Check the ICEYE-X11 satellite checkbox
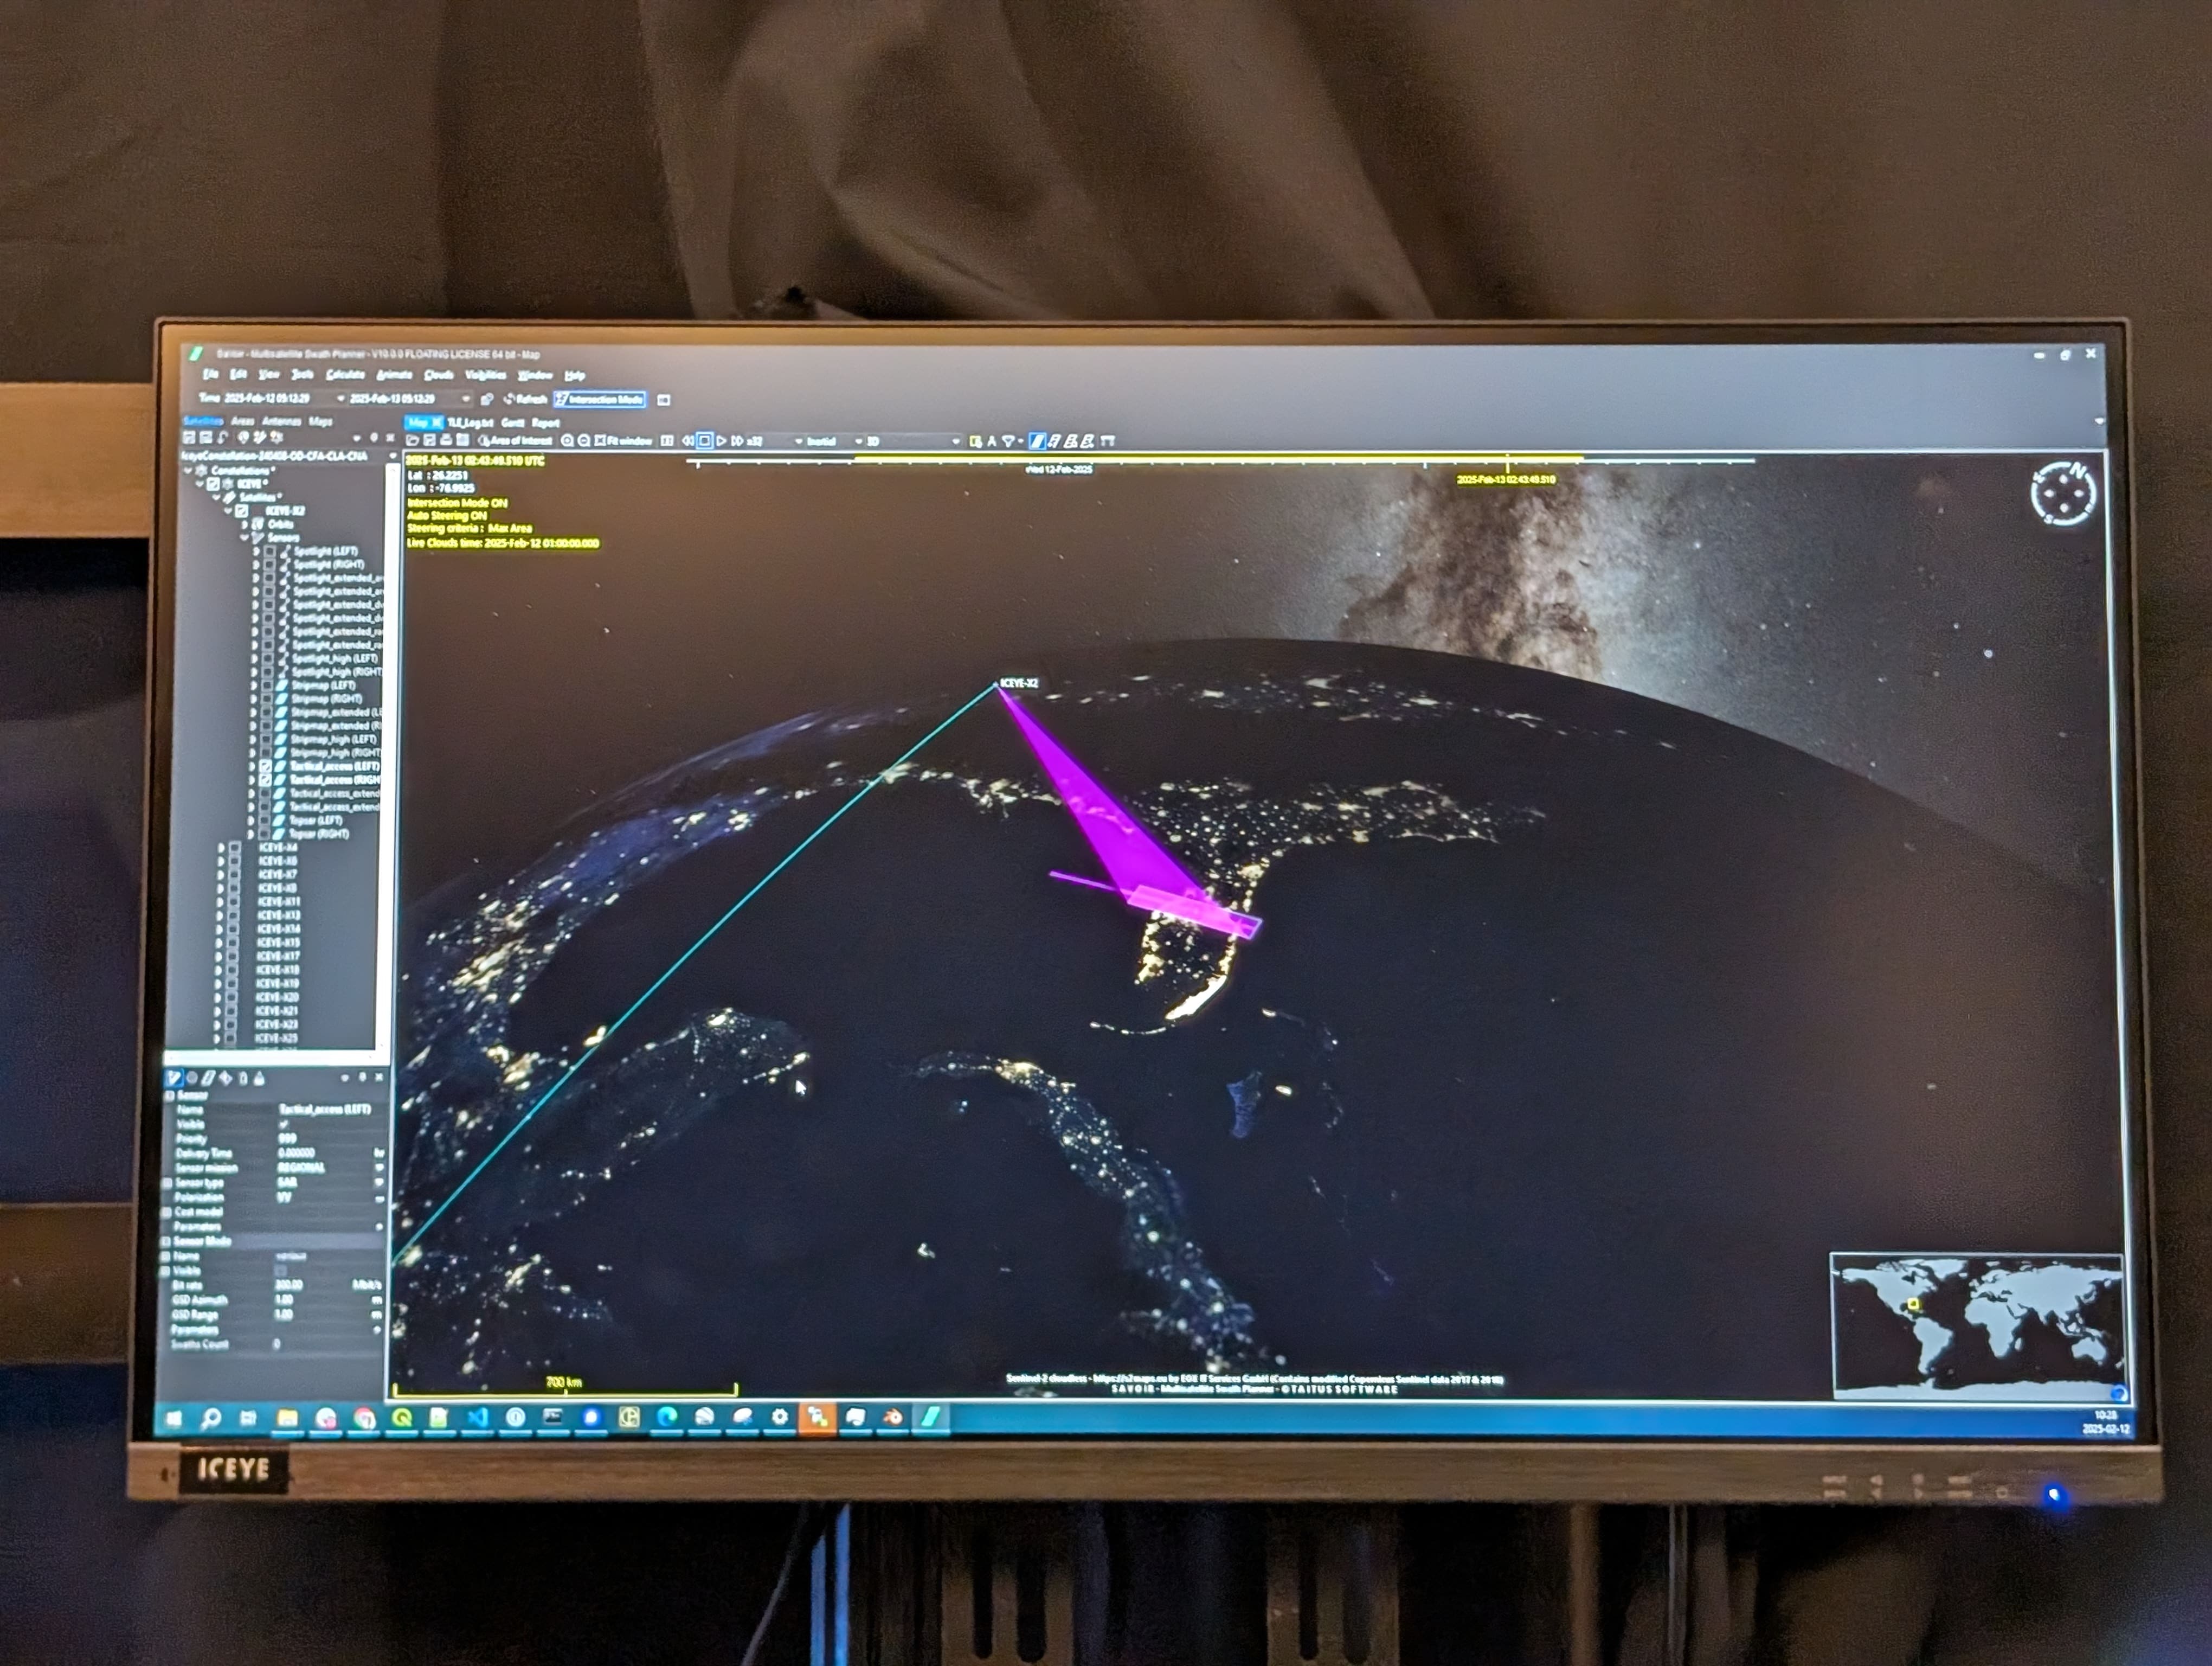Viewport: 2212px width, 1666px height. (x=234, y=902)
